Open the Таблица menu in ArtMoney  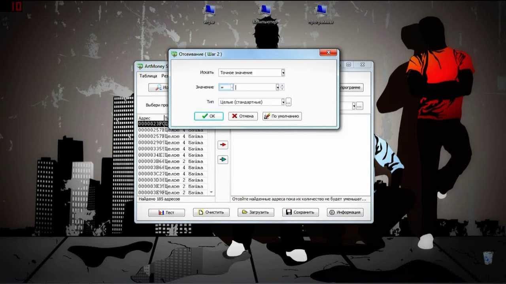tap(148, 76)
